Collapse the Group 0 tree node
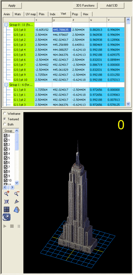The width and height of the screenshot is (133, 275). (6, 25)
